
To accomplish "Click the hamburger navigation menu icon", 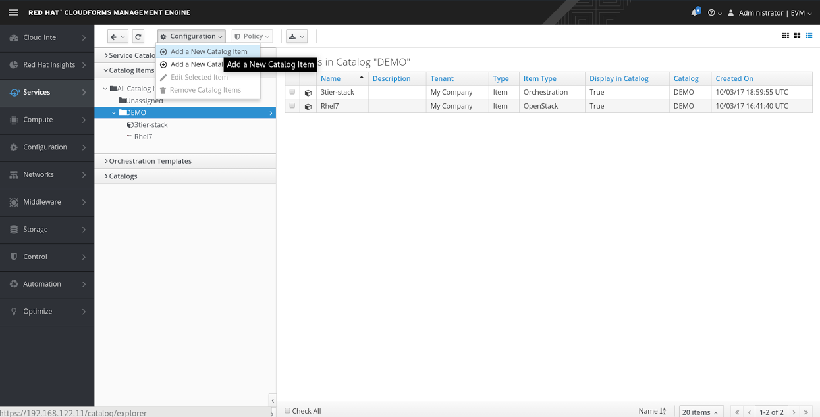I will [13, 12].
